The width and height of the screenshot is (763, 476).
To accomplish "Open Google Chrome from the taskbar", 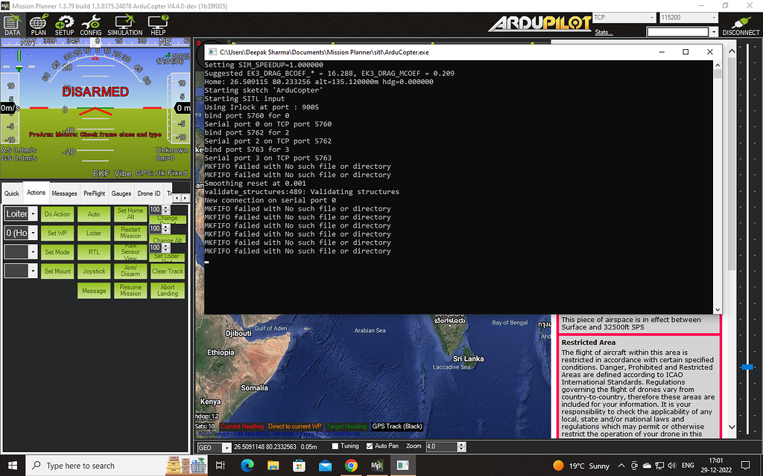I will point(351,465).
